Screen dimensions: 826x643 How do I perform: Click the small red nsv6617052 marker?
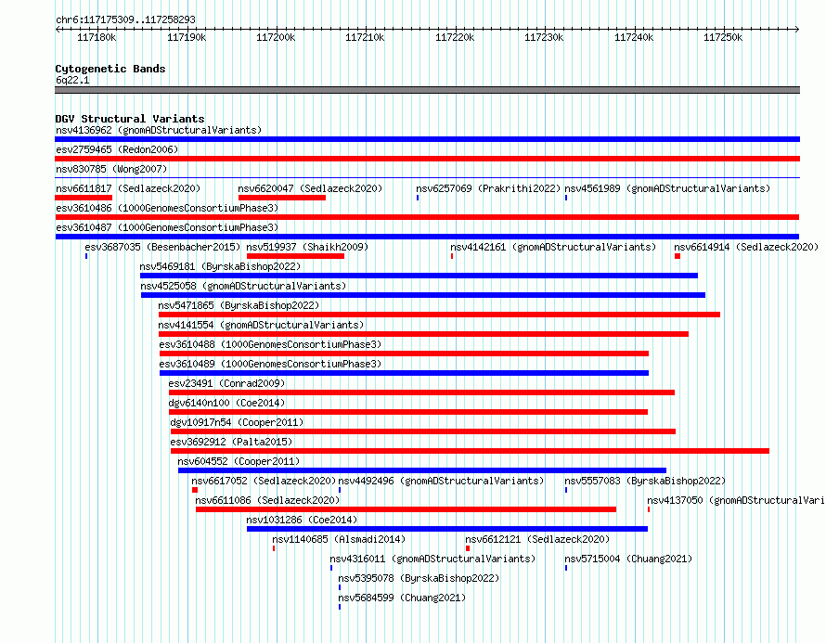click(x=195, y=490)
